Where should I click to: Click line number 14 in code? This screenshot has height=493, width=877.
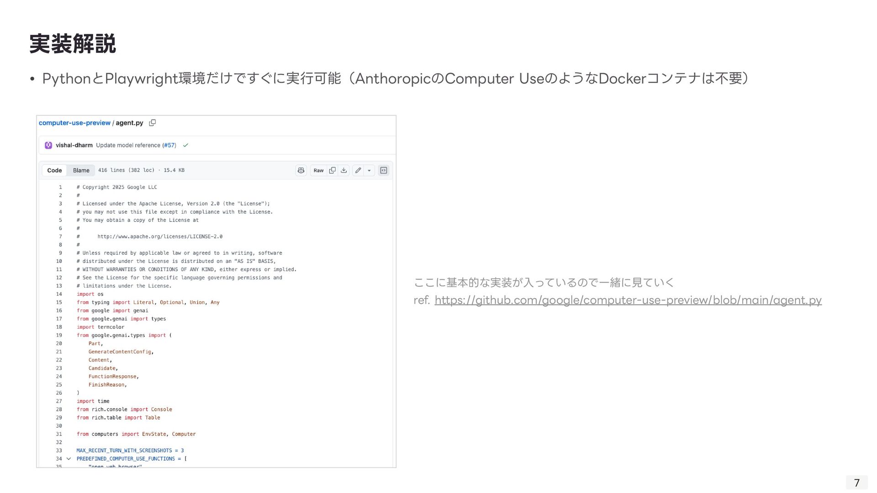[x=59, y=294]
